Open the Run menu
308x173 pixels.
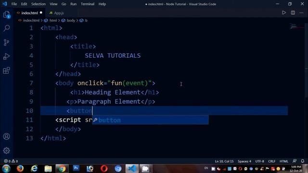click(74, 4)
